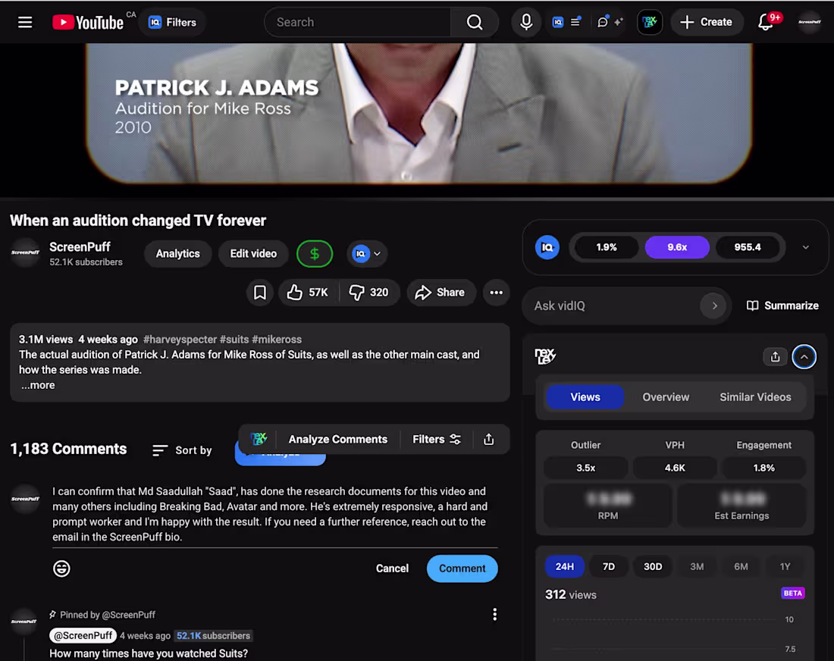
Task: Expand the vidIQ stats bar chevron
Action: click(806, 247)
